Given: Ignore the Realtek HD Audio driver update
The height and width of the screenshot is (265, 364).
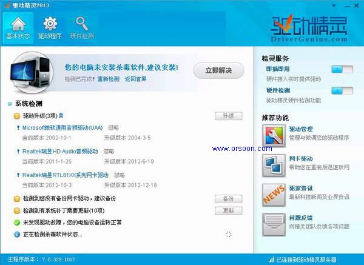Looking at the screenshot, I should pyautogui.click(x=109, y=152).
